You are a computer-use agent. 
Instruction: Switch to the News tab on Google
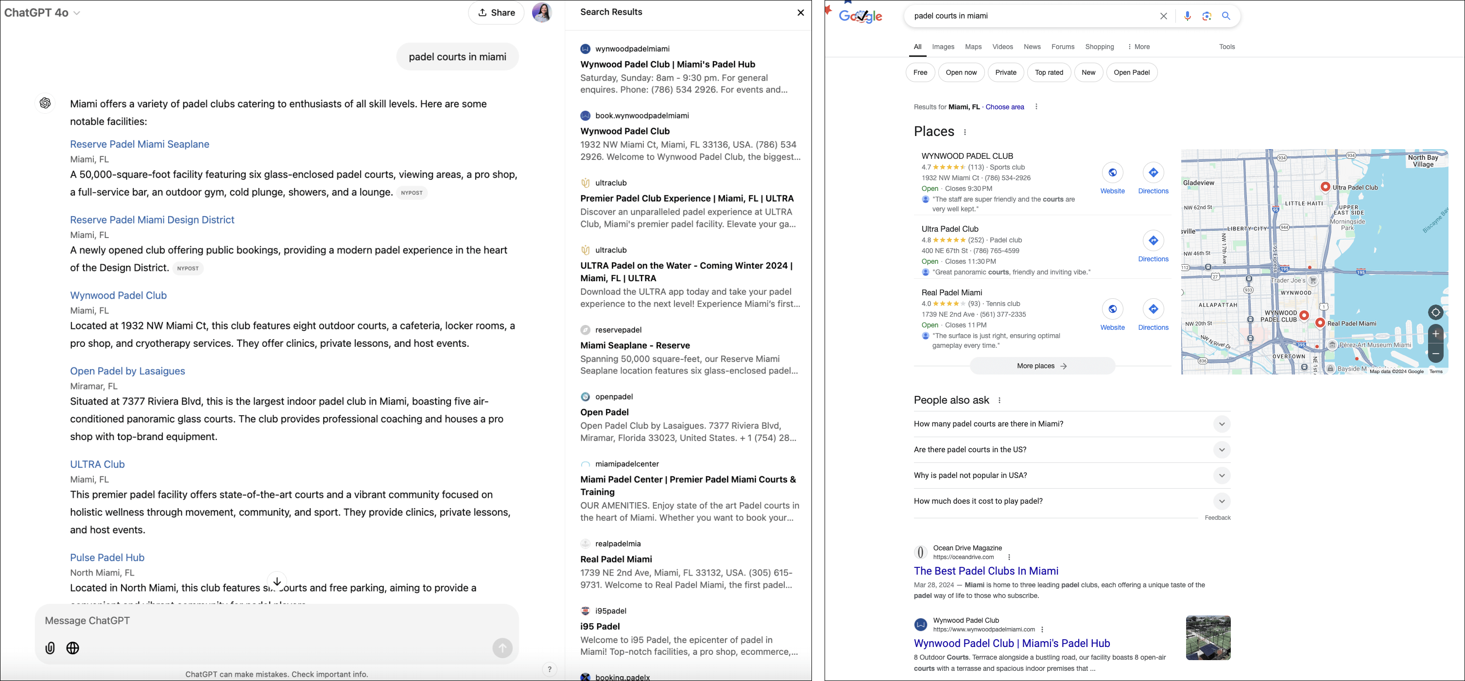tap(1032, 47)
